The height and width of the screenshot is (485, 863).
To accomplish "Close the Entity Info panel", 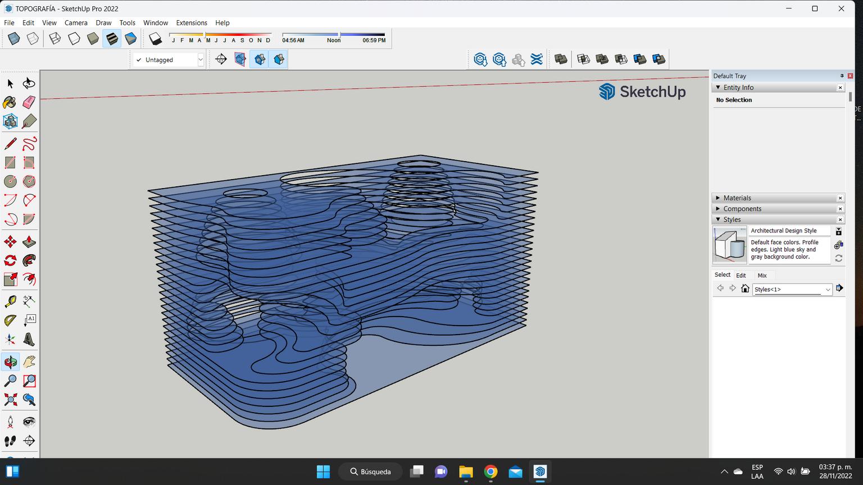I will click(840, 88).
